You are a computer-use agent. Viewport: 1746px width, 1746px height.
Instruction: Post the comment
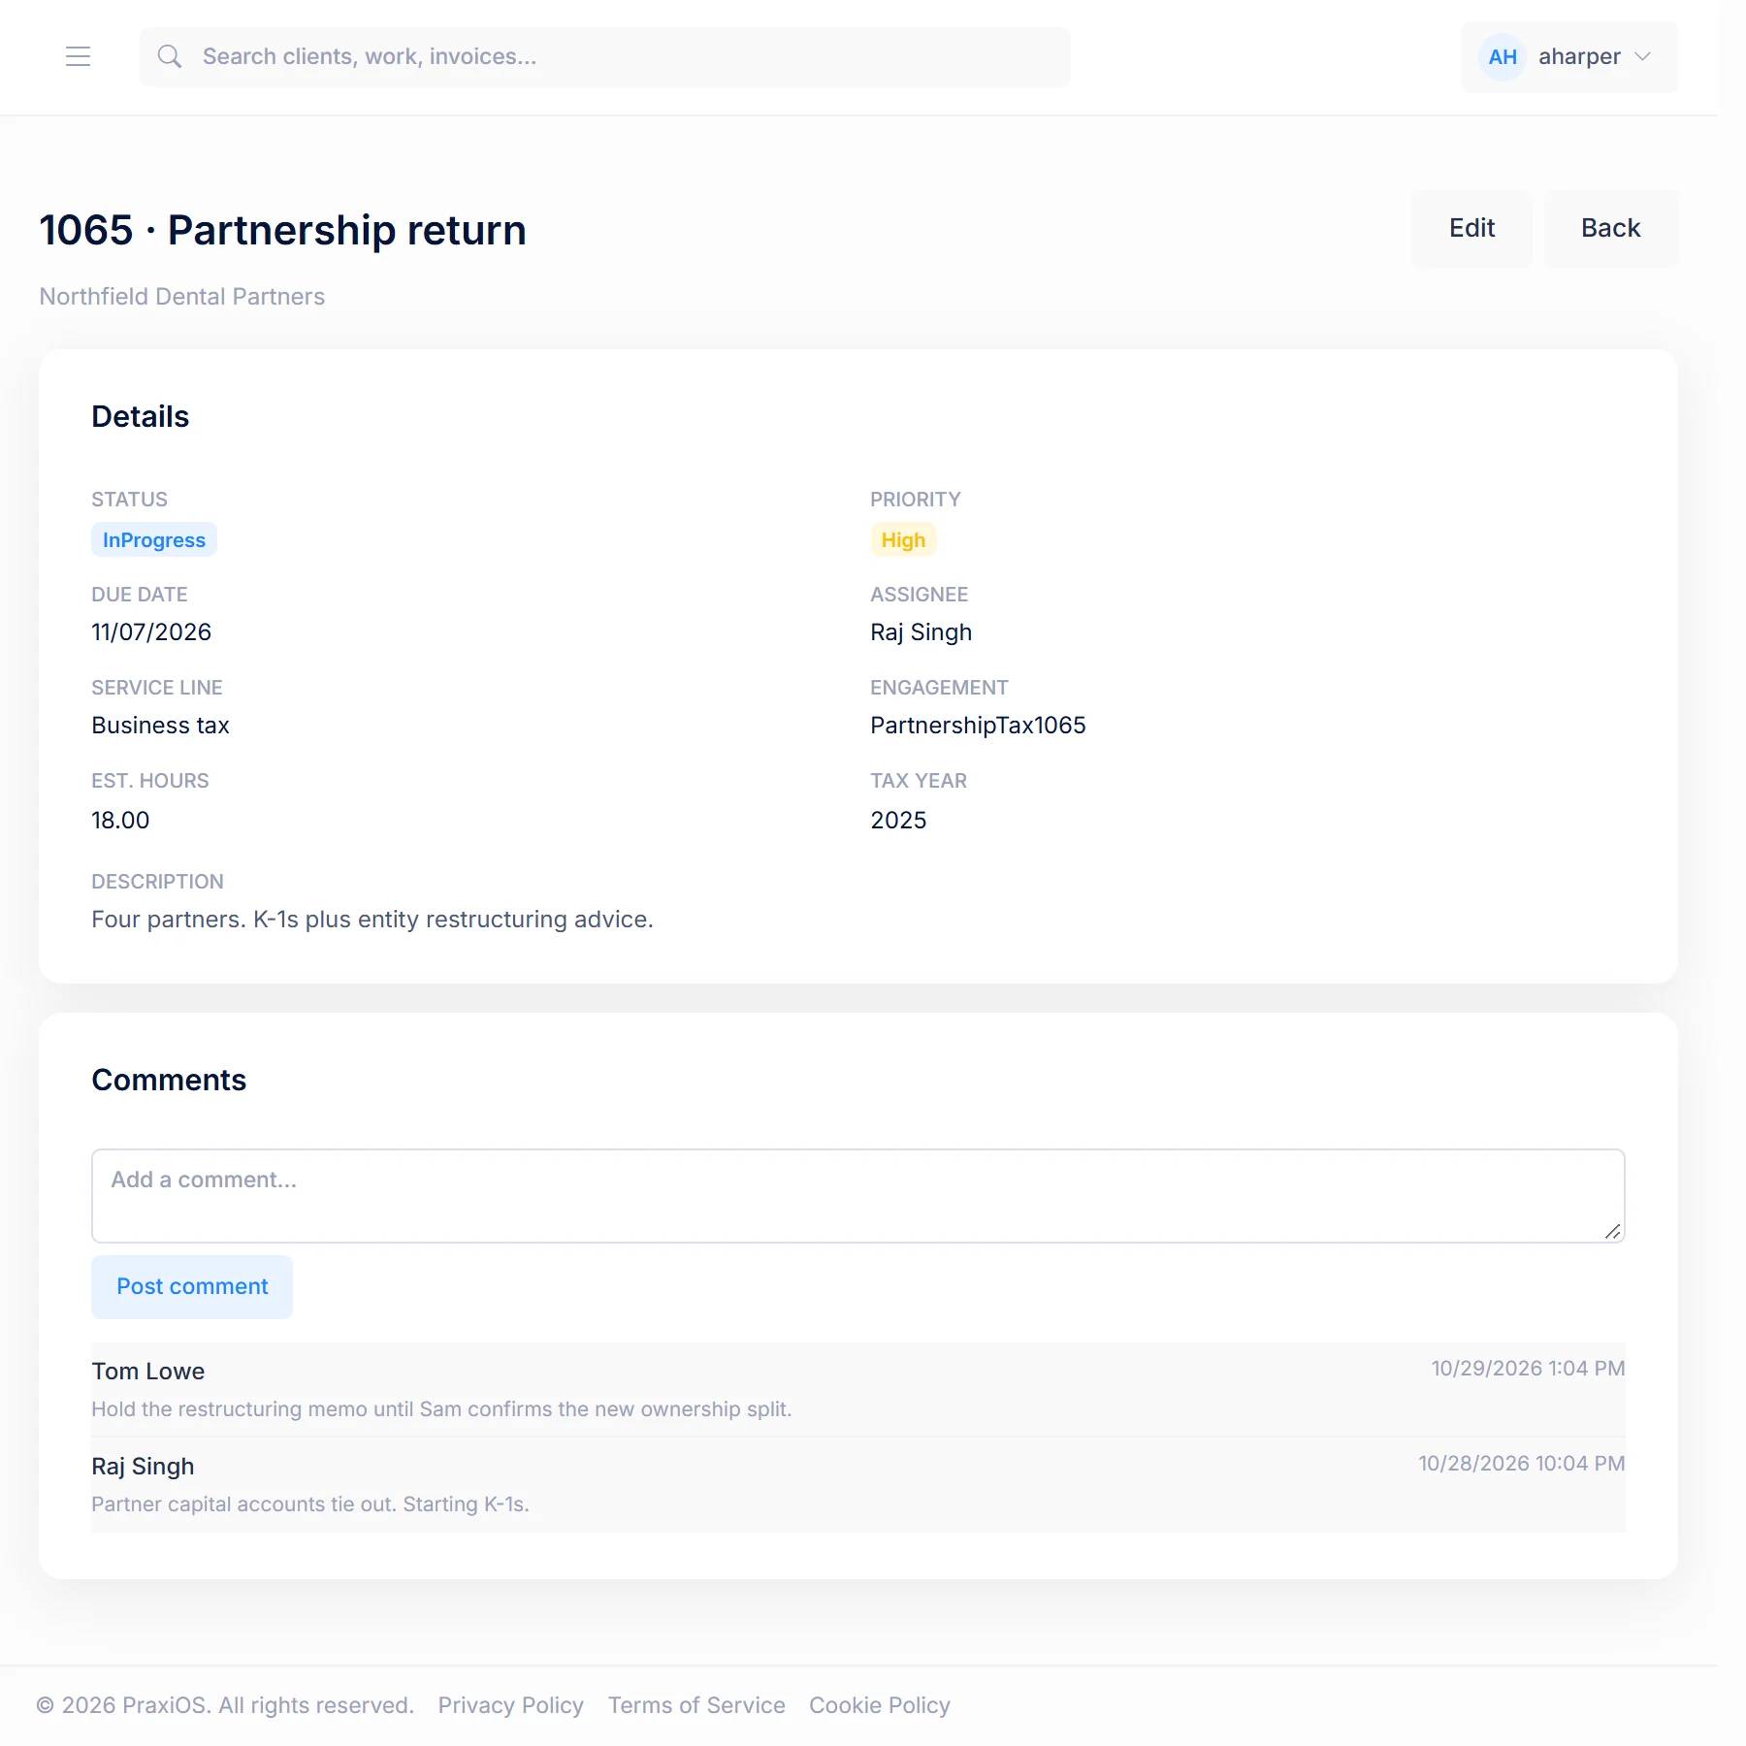[x=192, y=1287]
